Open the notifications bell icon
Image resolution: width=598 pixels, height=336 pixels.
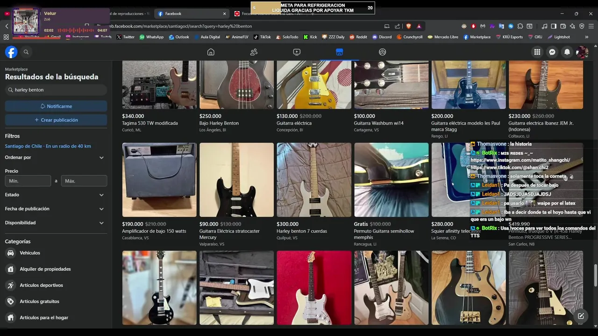pyautogui.click(x=567, y=52)
